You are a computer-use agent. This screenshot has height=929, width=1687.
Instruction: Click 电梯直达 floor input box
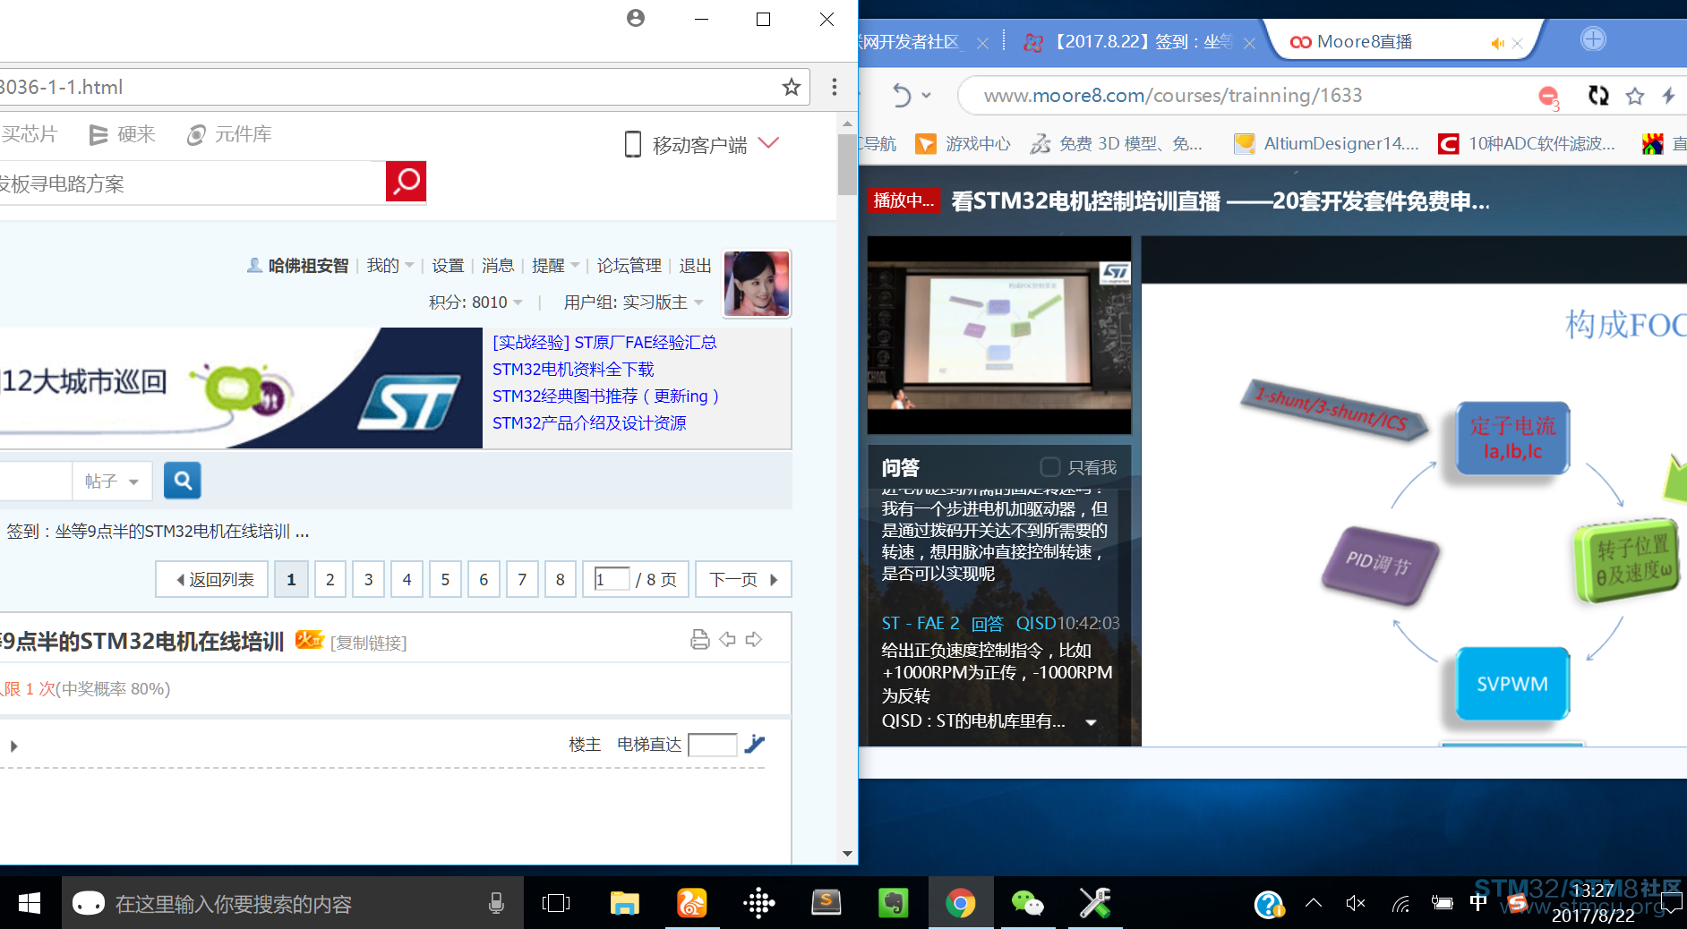713,745
